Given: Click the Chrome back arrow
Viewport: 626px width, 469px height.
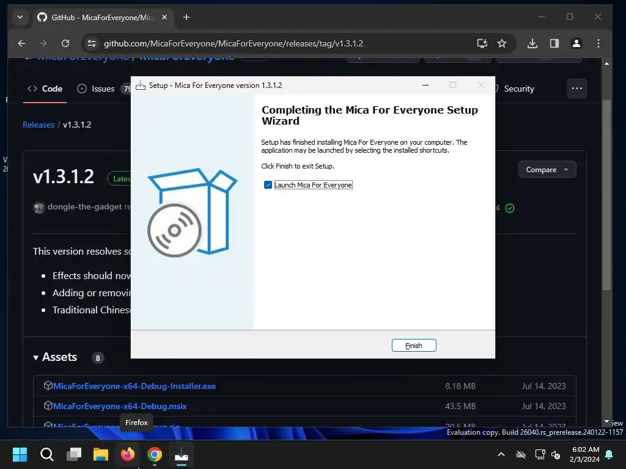Looking at the screenshot, I should tap(21, 43).
